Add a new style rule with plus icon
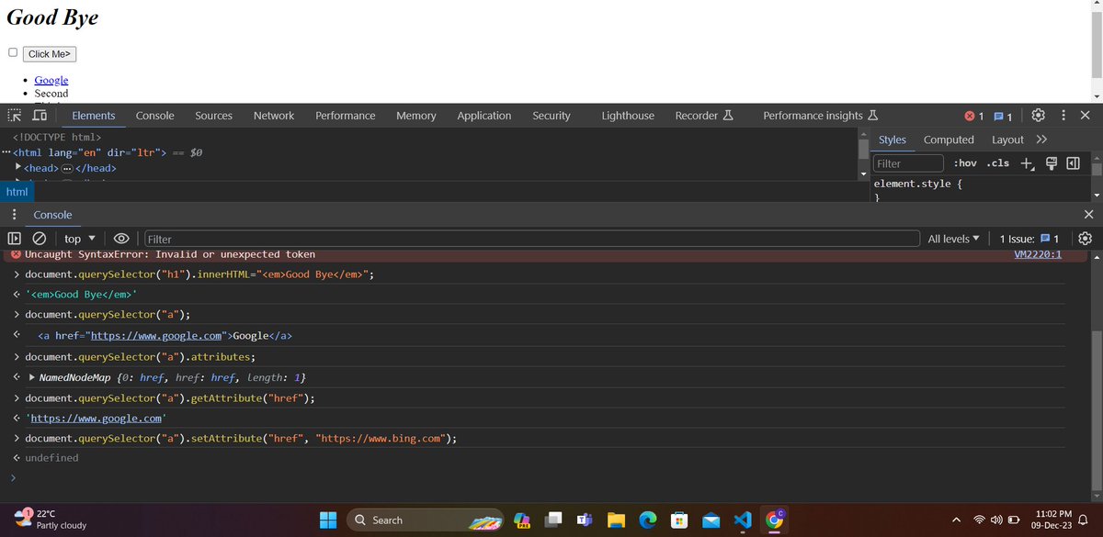The width and height of the screenshot is (1103, 537). click(1027, 162)
